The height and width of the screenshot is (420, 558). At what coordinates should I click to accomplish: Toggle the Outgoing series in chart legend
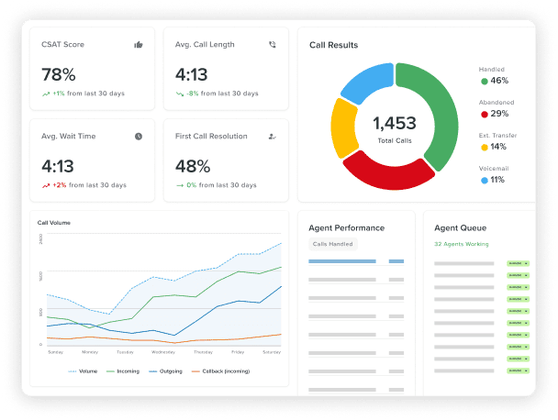(x=165, y=371)
